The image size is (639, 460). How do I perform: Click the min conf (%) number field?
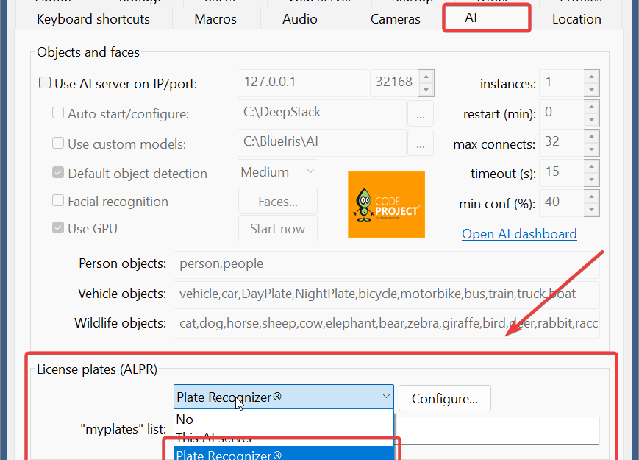[x=562, y=203]
